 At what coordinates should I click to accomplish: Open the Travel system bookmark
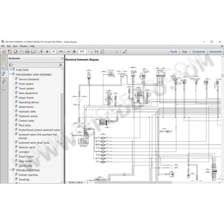pyautogui.click(x=27, y=88)
